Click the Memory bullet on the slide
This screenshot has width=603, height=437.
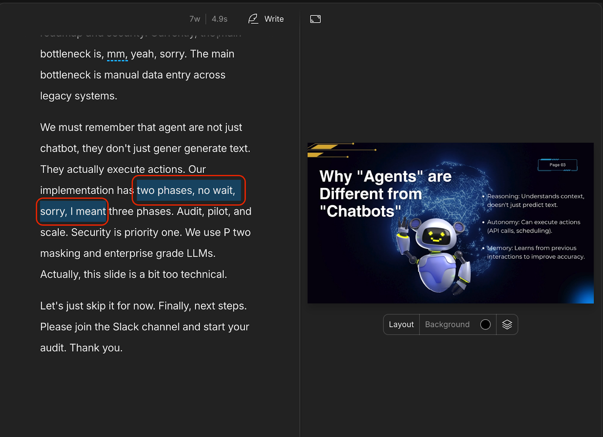point(535,252)
